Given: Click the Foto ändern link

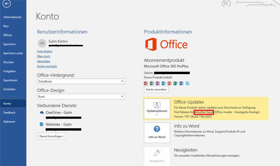Looking at the screenshot, I should pyautogui.click(x=45, y=51).
